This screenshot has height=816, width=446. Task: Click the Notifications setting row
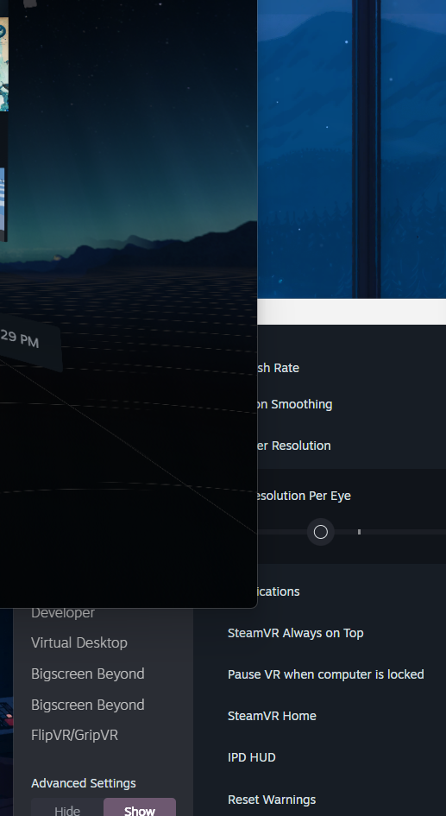(351, 591)
